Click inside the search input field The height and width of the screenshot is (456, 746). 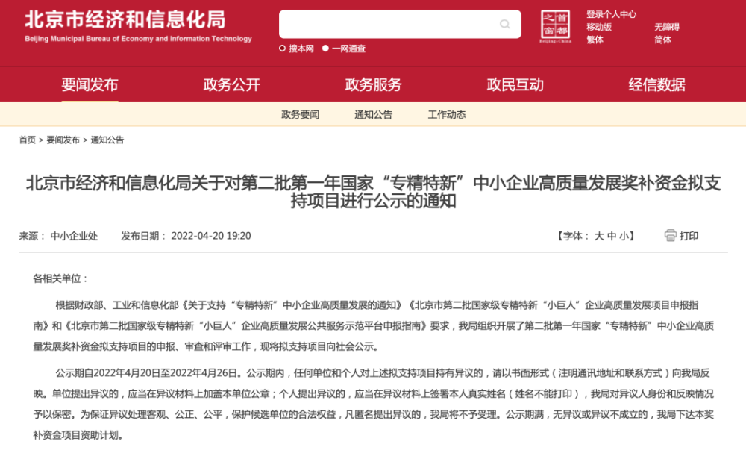click(x=389, y=25)
